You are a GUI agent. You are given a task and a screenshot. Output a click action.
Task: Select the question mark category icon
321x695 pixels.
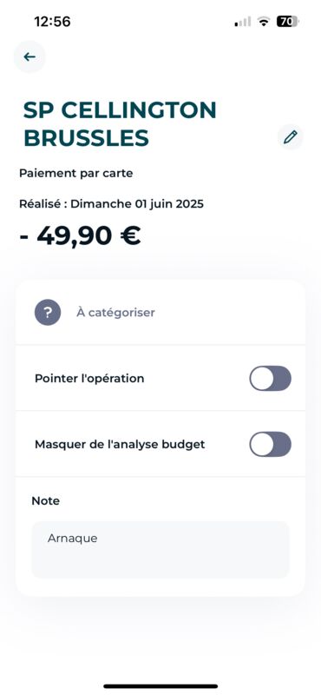tap(48, 313)
